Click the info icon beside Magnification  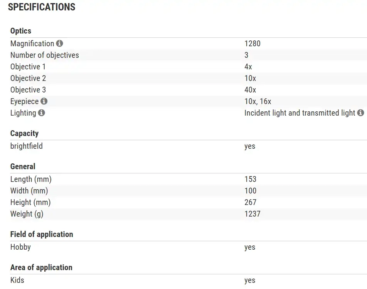click(59, 44)
